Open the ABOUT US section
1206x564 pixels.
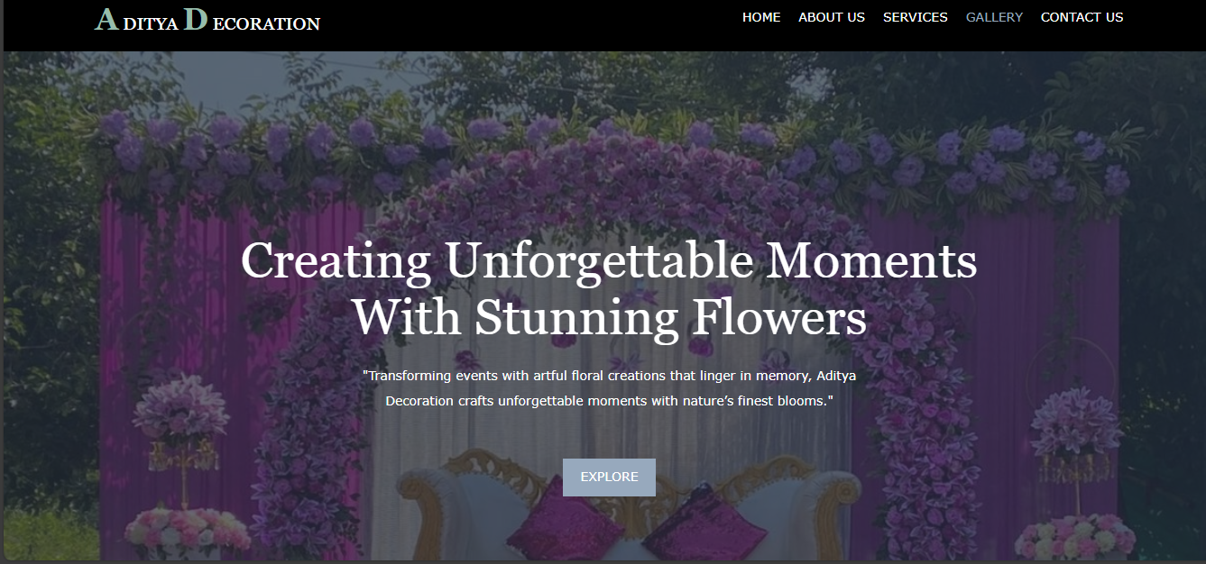point(831,17)
